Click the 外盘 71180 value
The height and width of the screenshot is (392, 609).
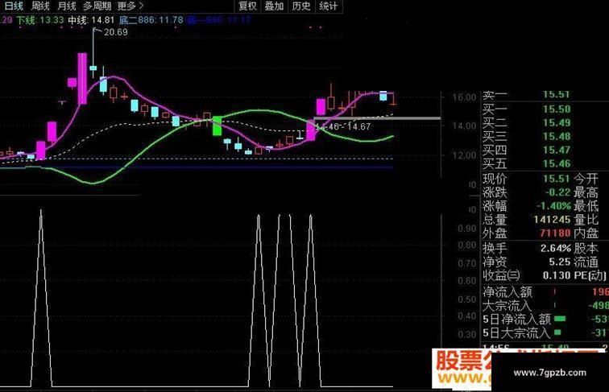555,233
